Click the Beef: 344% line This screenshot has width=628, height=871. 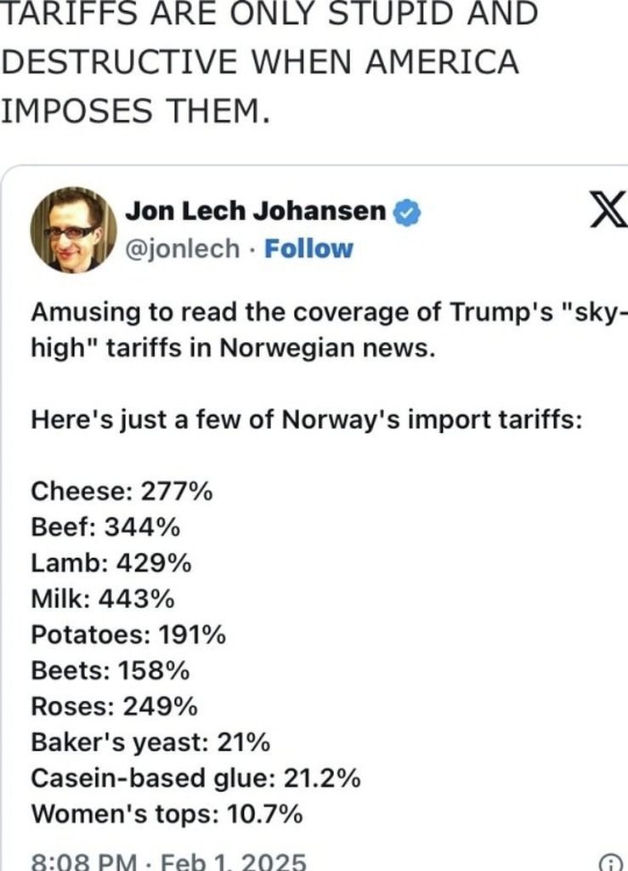pyautogui.click(x=105, y=527)
